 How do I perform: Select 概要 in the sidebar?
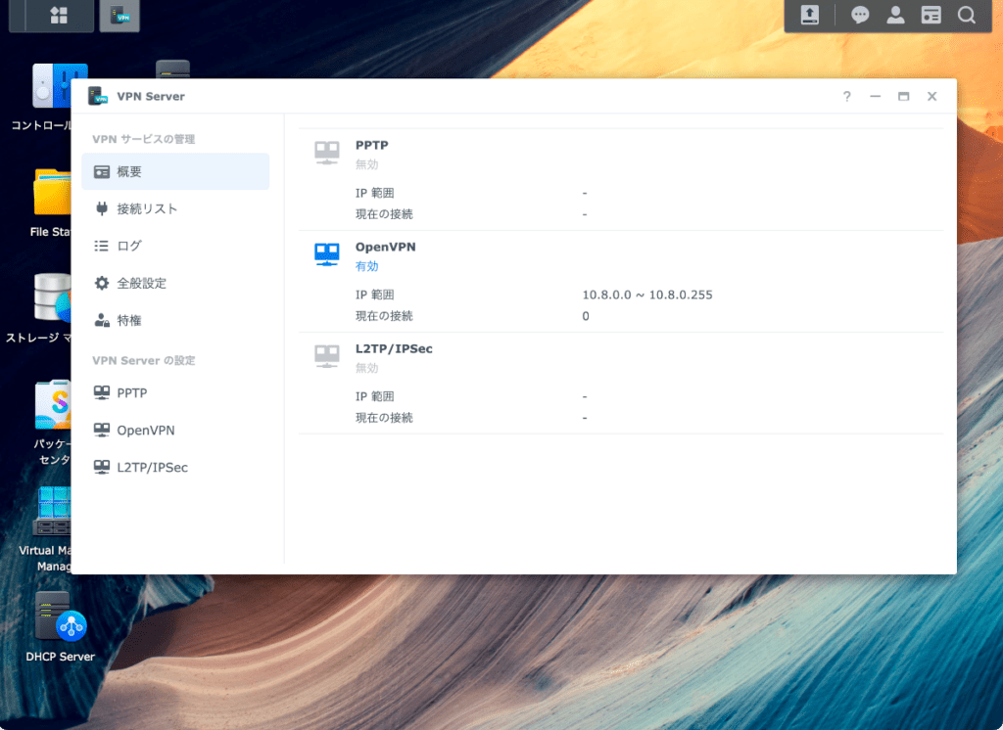pos(175,171)
